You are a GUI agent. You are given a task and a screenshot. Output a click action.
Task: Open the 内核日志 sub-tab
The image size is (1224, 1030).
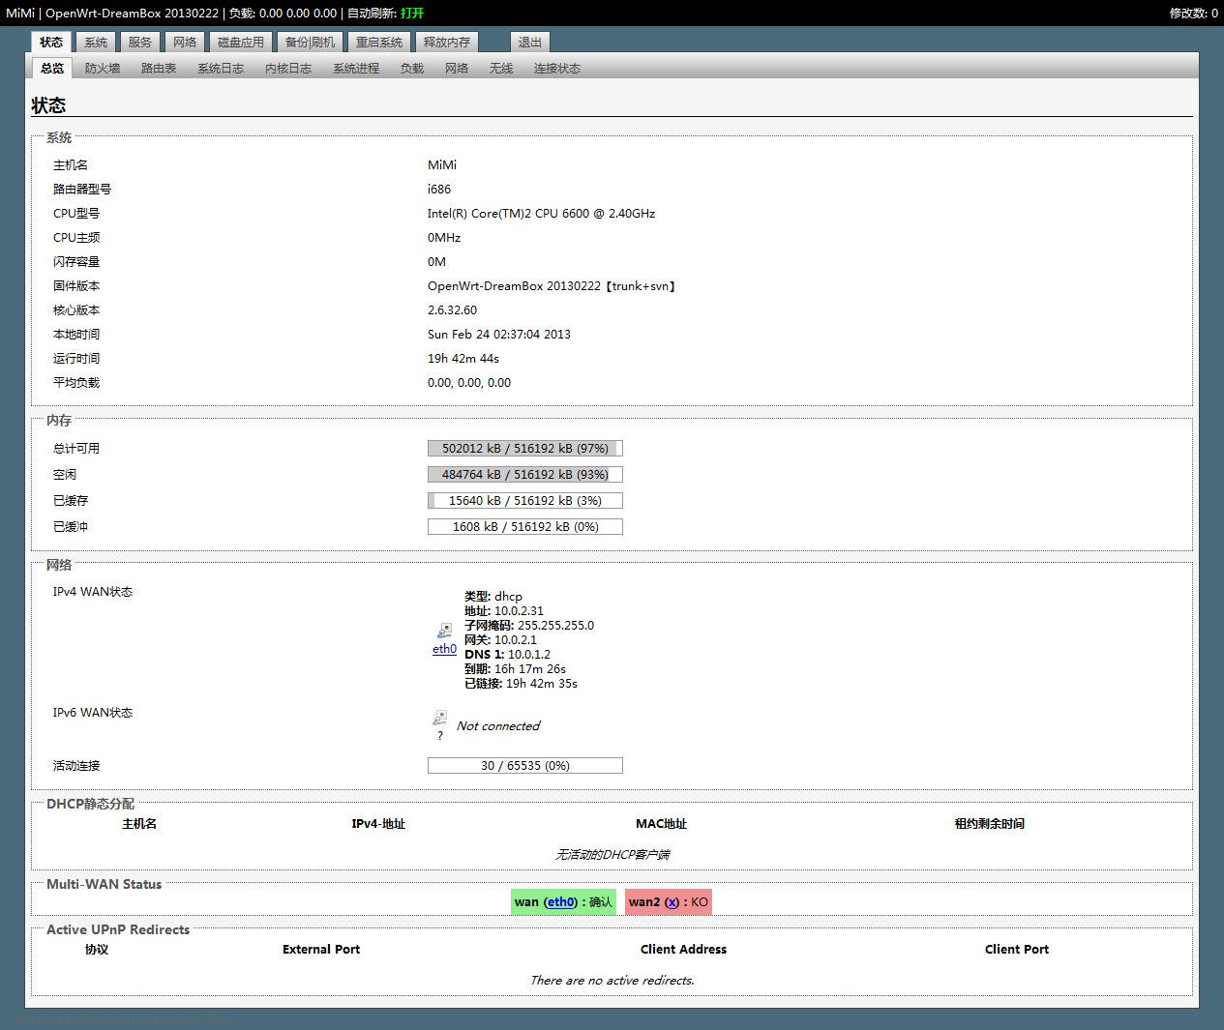[288, 69]
